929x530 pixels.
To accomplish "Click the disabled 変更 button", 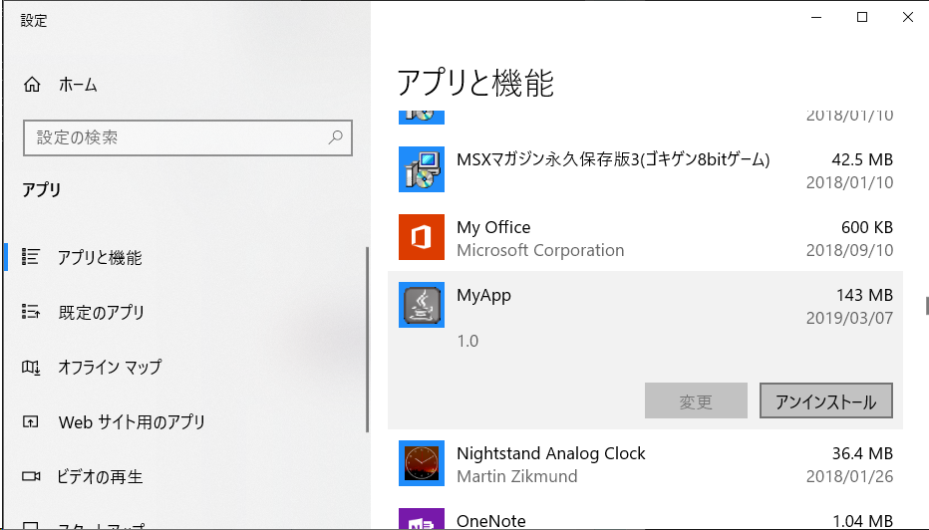I will tap(696, 400).
